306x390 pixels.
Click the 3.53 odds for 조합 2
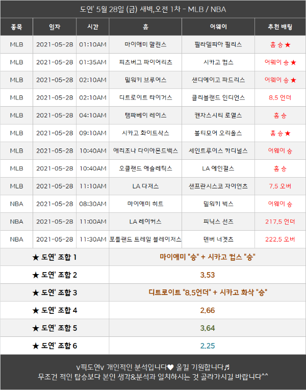pyautogui.click(x=208, y=275)
